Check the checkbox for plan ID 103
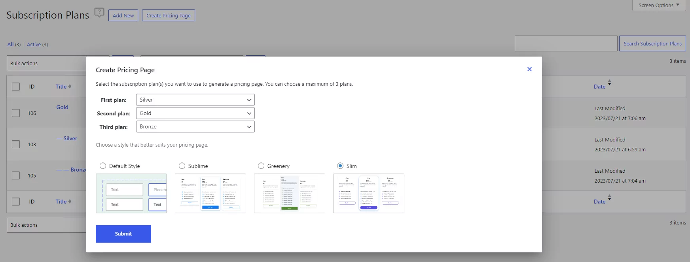690x262 pixels. 16,144
